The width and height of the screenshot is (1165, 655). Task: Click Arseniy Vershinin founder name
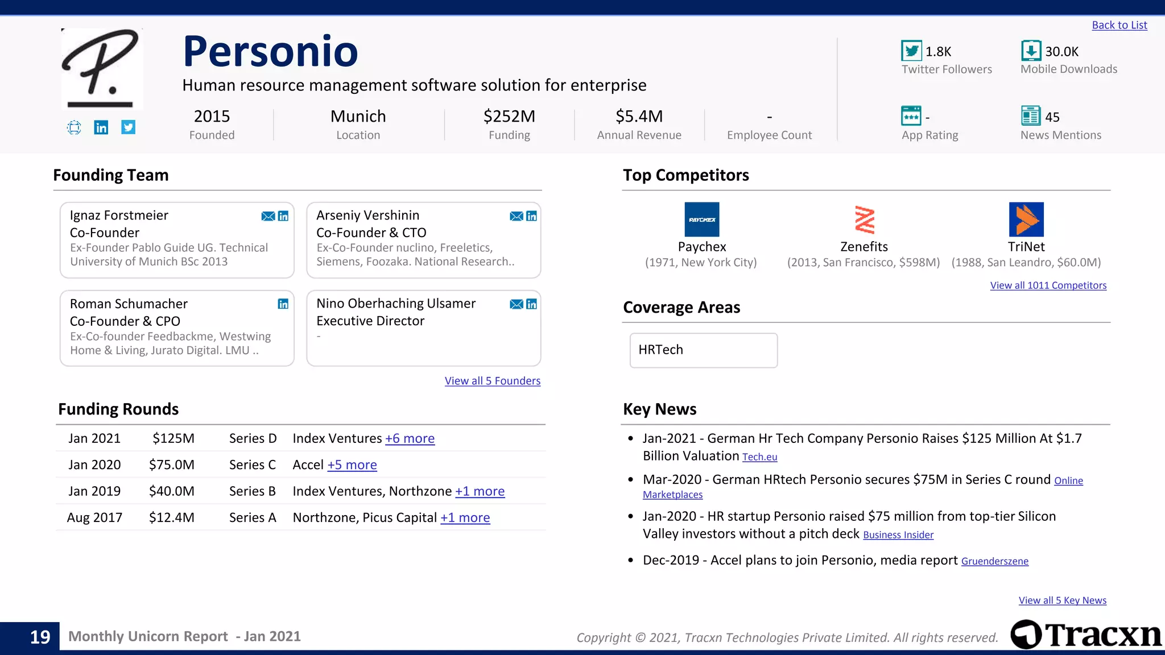click(367, 215)
